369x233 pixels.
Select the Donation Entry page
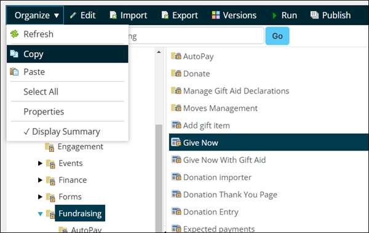pyautogui.click(x=210, y=212)
